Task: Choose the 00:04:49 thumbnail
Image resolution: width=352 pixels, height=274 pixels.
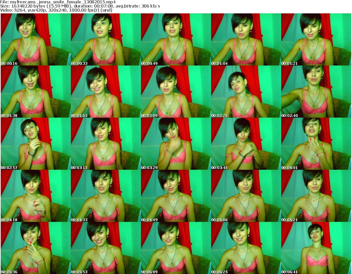Action: point(176,196)
